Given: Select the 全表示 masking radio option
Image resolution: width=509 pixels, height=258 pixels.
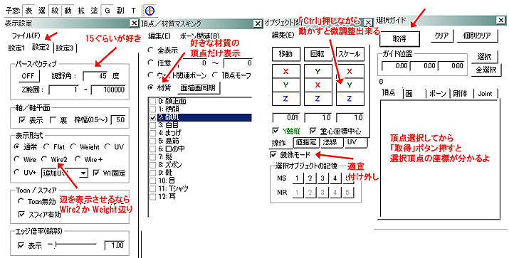Looking at the screenshot, I should coord(151,50).
